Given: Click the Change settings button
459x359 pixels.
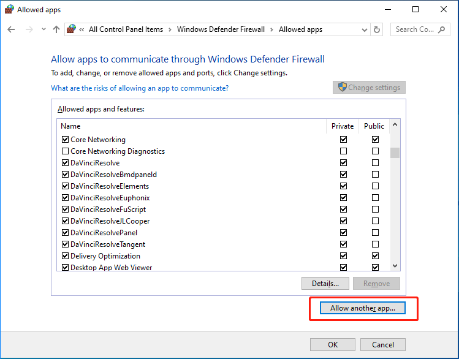Looking at the screenshot, I should pyautogui.click(x=369, y=87).
